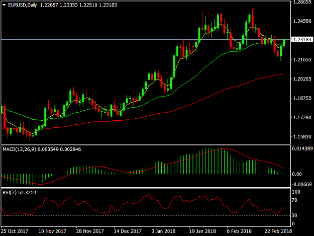Click the RSI 30 level label
This screenshot has width=314, height=236.
[x=294, y=215]
